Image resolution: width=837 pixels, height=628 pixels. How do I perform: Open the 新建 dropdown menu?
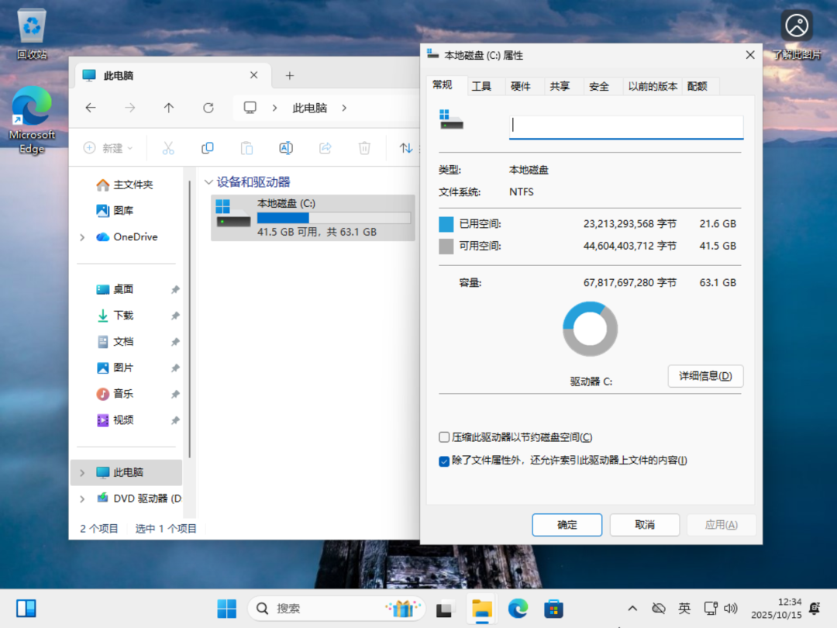click(x=108, y=147)
